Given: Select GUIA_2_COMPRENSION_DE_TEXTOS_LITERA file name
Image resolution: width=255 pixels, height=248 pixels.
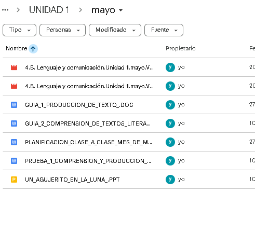Looking at the screenshot, I should coord(88,123).
